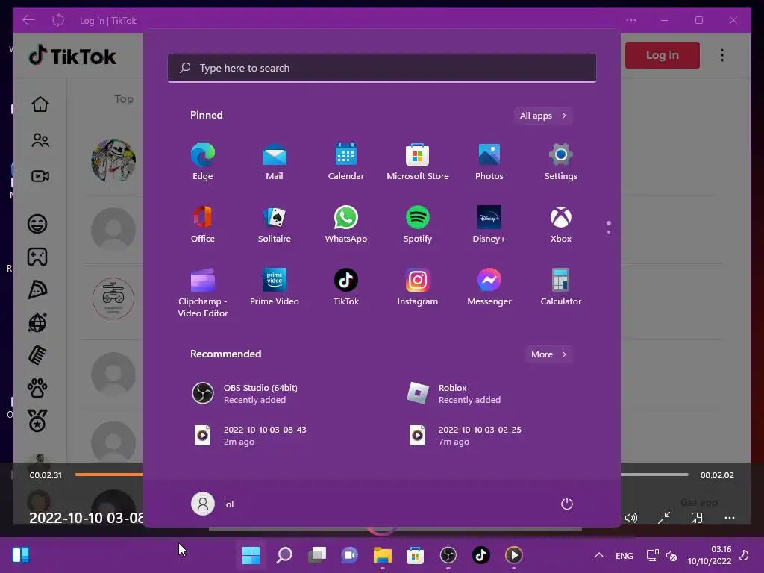Select the Gaming controller category in TikTok

click(x=37, y=257)
